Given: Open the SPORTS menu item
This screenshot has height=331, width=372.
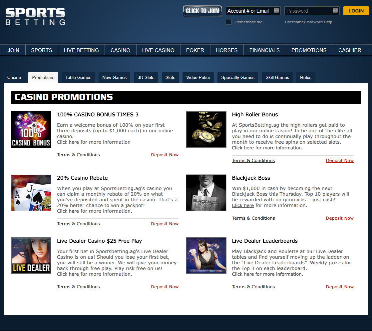Looking at the screenshot, I should pyautogui.click(x=42, y=50).
